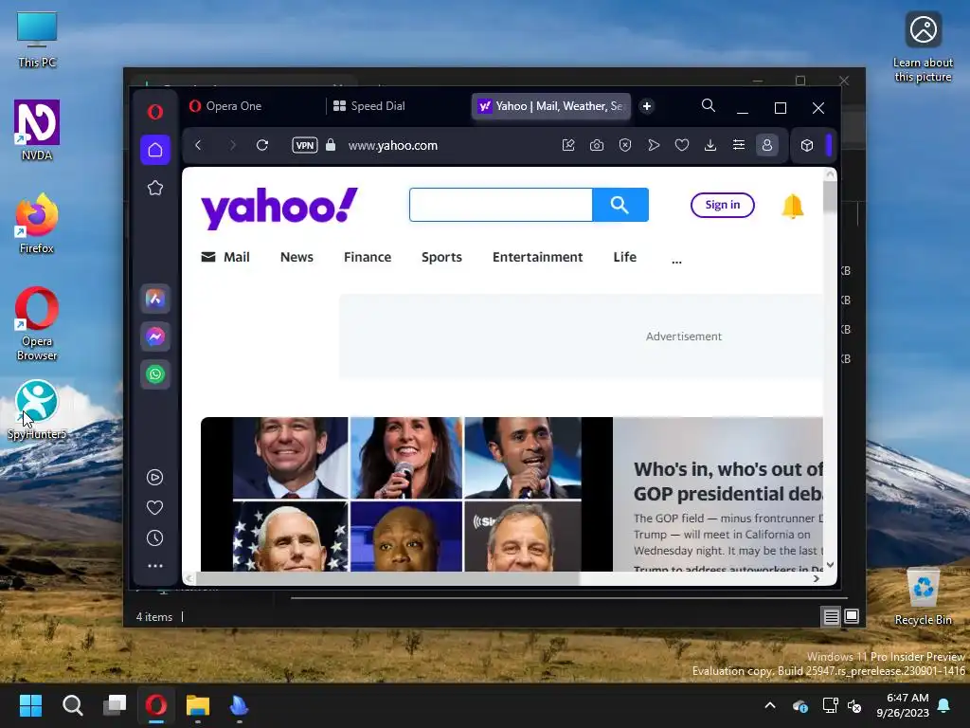Viewport: 970px width, 728px height.
Task: Open a new tab with plus button
Action: tap(647, 106)
